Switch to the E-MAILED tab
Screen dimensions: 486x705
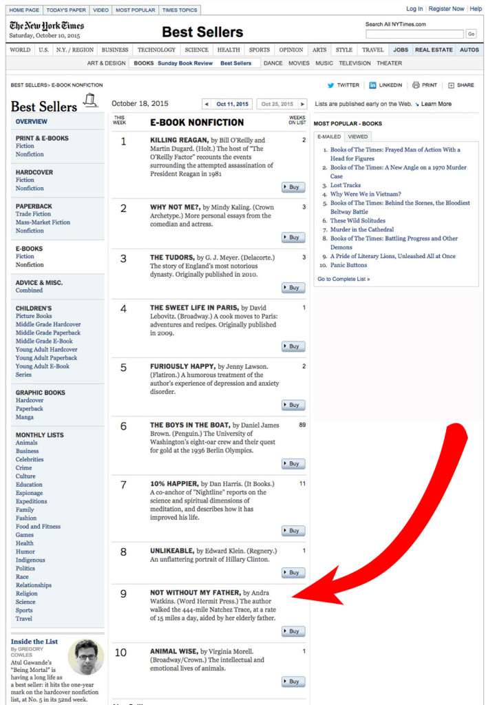(329, 137)
